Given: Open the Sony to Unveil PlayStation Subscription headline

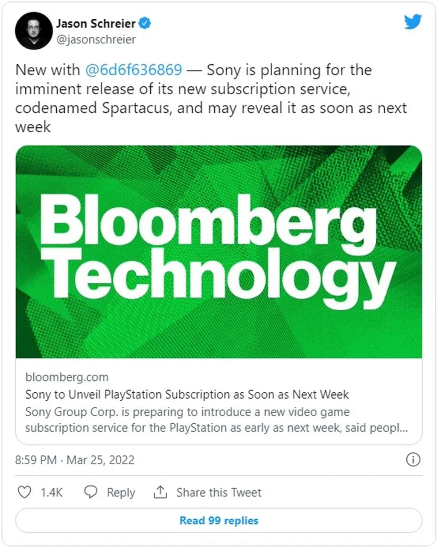Looking at the screenshot, I should coord(187,394).
